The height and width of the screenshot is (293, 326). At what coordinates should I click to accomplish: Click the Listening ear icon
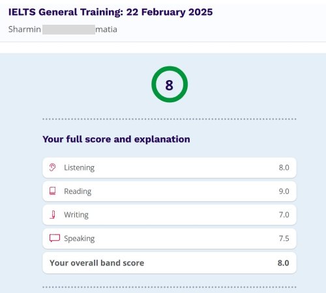(52, 167)
